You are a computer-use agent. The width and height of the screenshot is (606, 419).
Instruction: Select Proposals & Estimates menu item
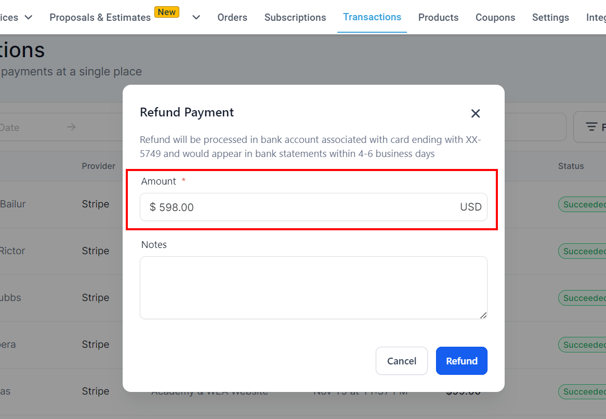(x=100, y=17)
